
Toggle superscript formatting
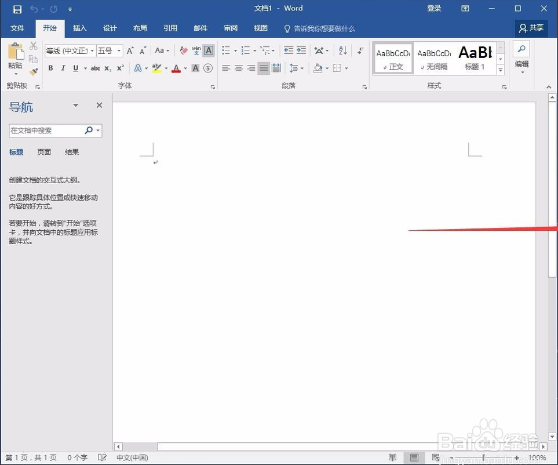pyautogui.click(x=121, y=67)
